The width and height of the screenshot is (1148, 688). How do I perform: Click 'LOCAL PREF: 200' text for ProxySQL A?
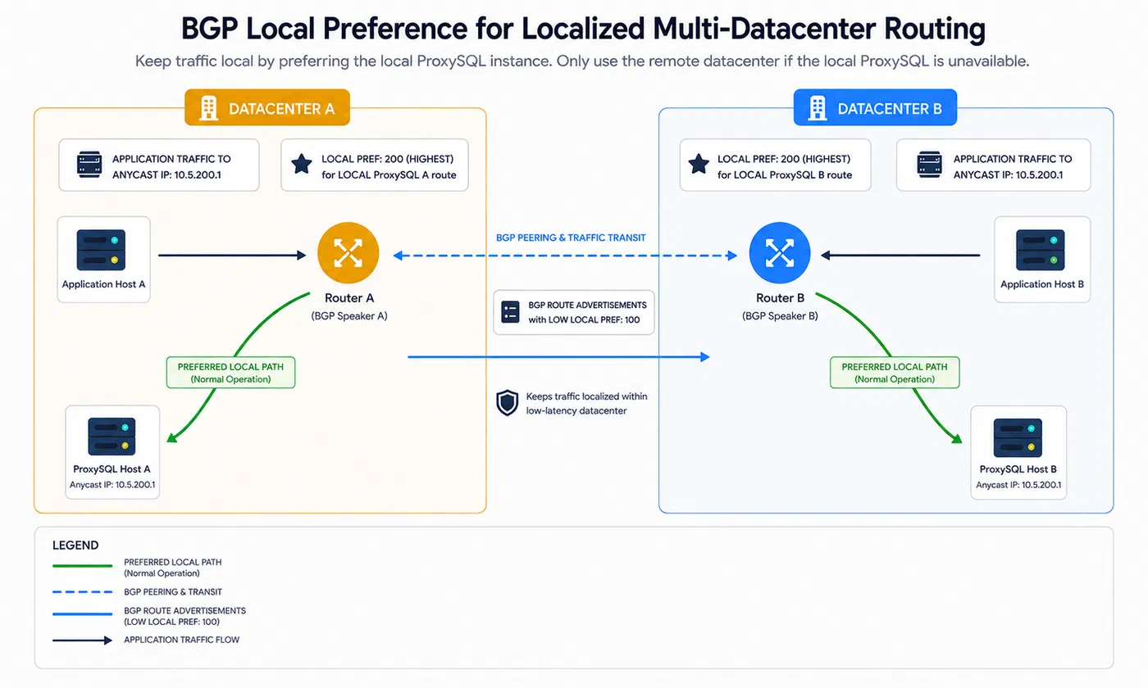pos(388,159)
